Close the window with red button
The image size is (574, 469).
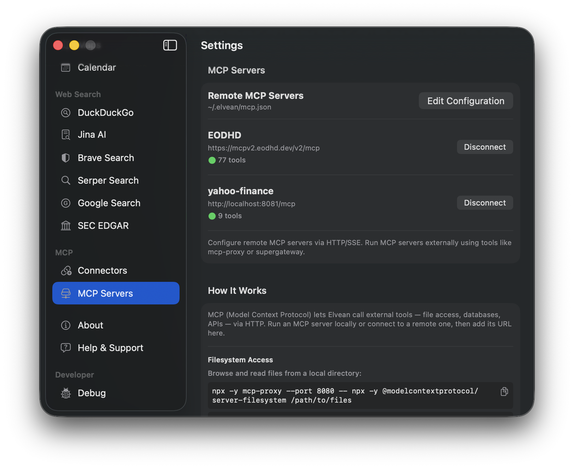pos(58,45)
